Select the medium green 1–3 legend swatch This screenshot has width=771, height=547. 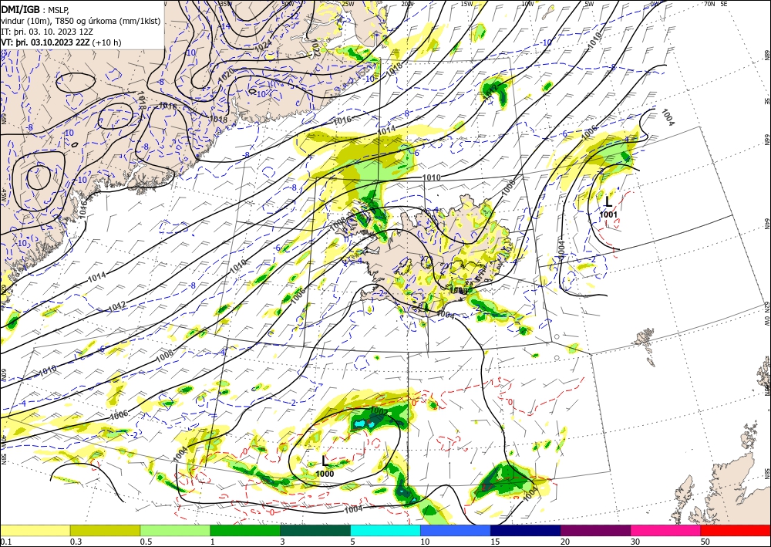click(x=245, y=530)
